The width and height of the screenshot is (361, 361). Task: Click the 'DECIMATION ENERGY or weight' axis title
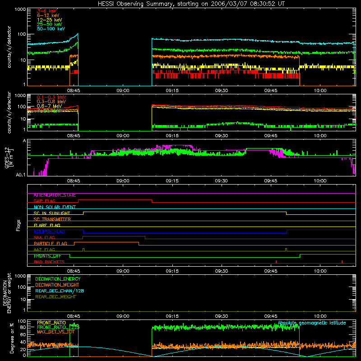7,293
